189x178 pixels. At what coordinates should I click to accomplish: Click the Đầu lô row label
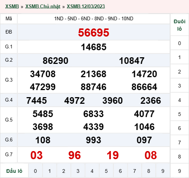[x=14, y=171]
